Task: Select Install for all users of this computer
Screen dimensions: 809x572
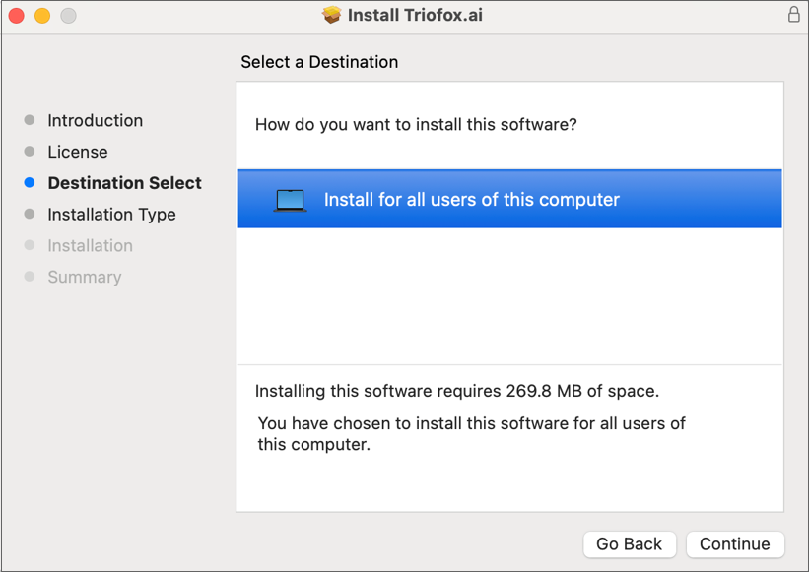Action: pyautogui.click(x=509, y=199)
